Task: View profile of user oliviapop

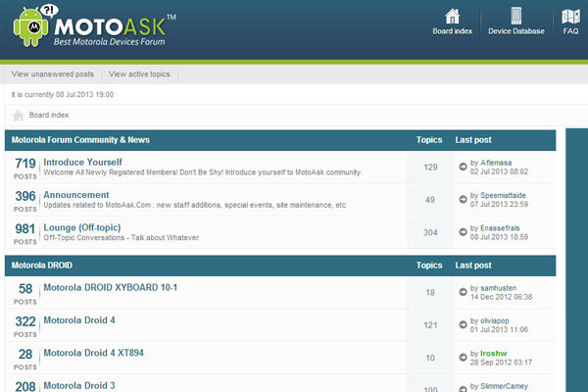Action: 495,320
